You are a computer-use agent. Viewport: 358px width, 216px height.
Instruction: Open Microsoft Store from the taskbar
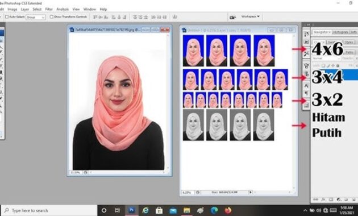(x=159, y=210)
